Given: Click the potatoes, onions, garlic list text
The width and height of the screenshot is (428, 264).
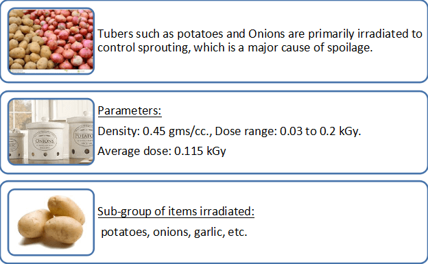Looking at the screenshot, I should (x=174, y=232).
